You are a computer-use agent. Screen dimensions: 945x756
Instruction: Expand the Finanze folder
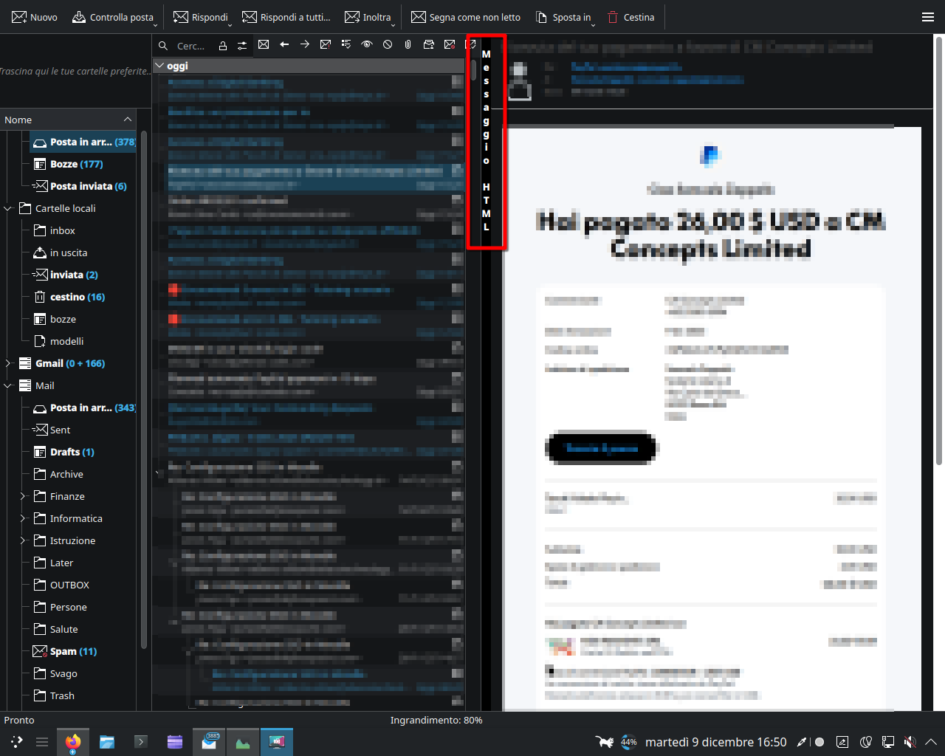coord(22,496)
